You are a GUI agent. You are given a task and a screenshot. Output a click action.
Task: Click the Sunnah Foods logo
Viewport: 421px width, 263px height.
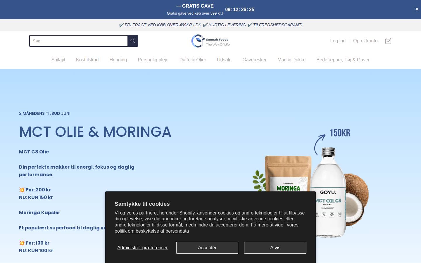tap(210, 41)
